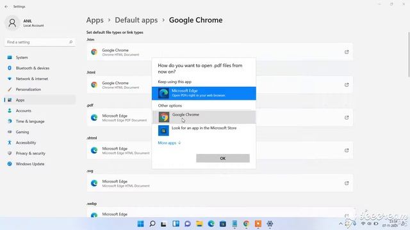This screenshot has width=410, height=230.
Task: Open Microsoft Store from the taskbar
Action: coord(223,224)
